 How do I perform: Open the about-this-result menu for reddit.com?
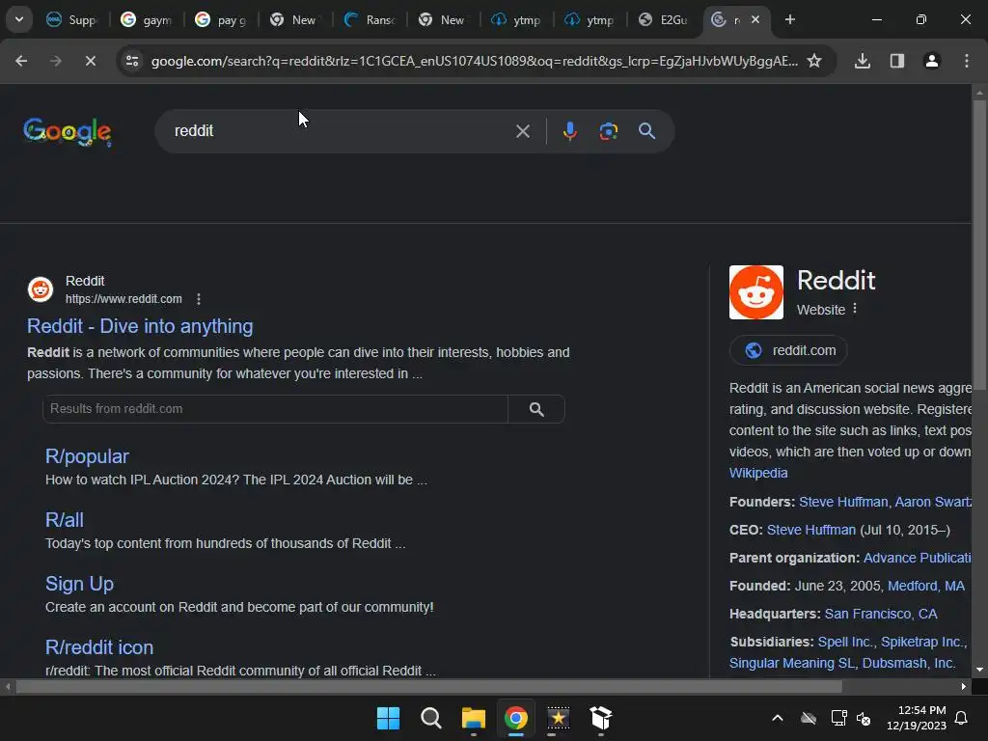pos(199,299)
